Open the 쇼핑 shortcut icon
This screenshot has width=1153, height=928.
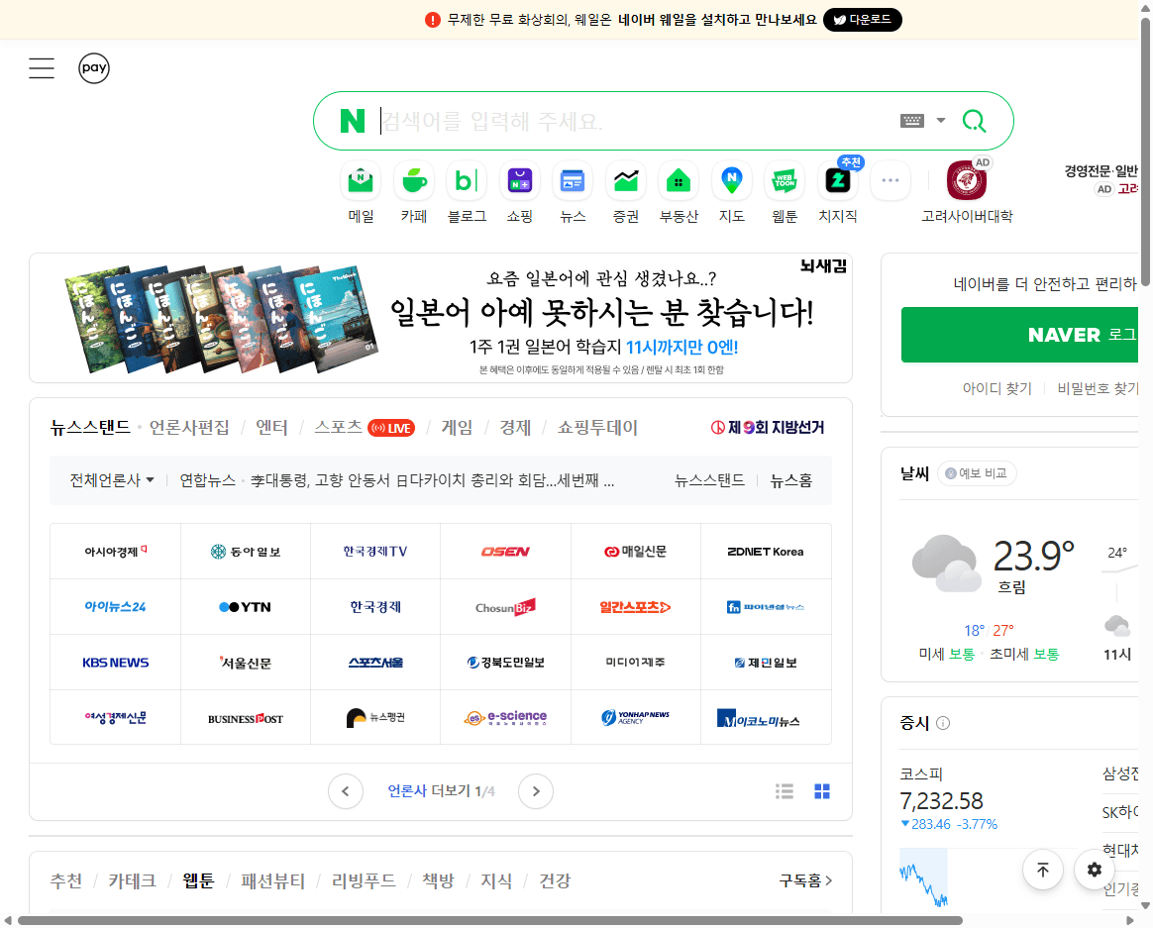[520, 181]
